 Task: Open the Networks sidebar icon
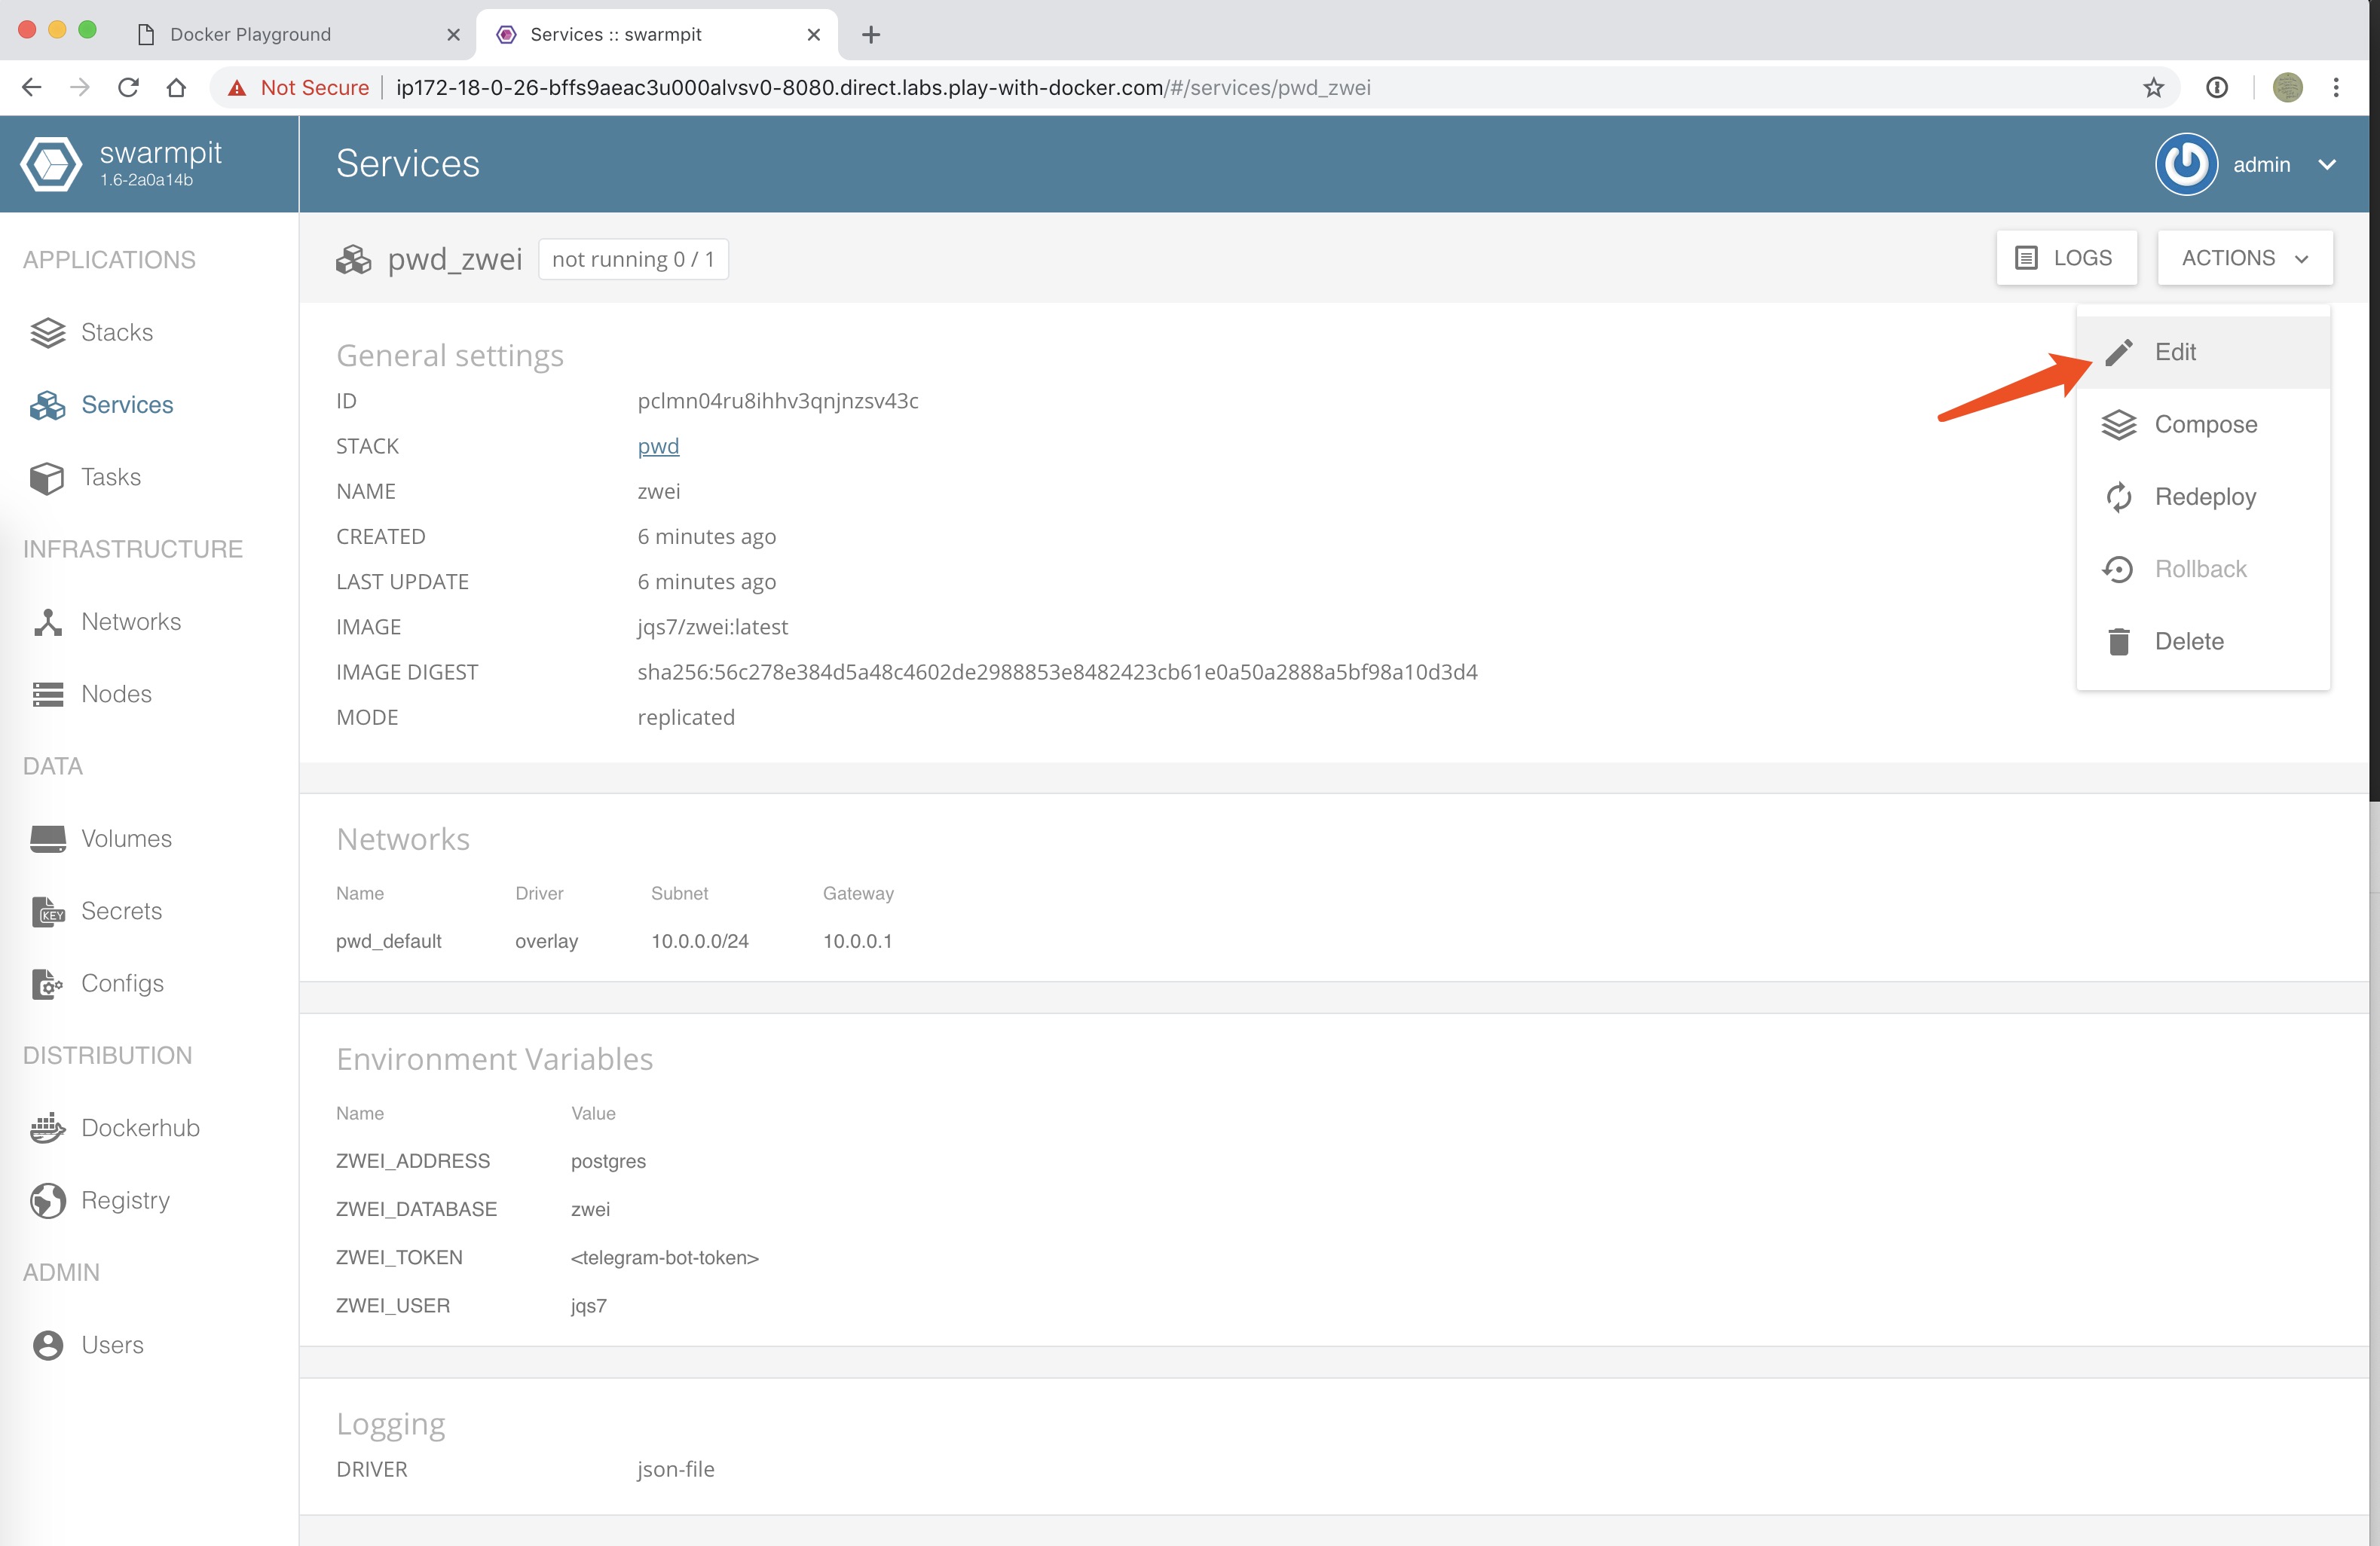click(47, 622)
